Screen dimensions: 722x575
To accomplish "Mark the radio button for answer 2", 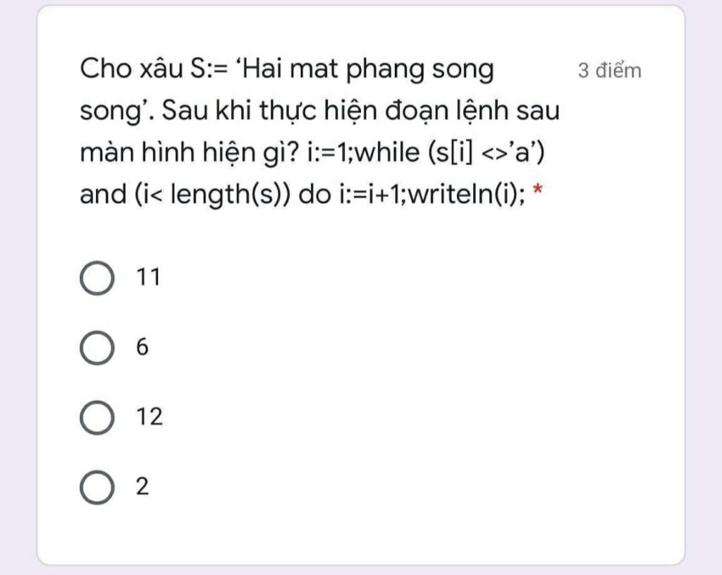I will coord(97,488).
